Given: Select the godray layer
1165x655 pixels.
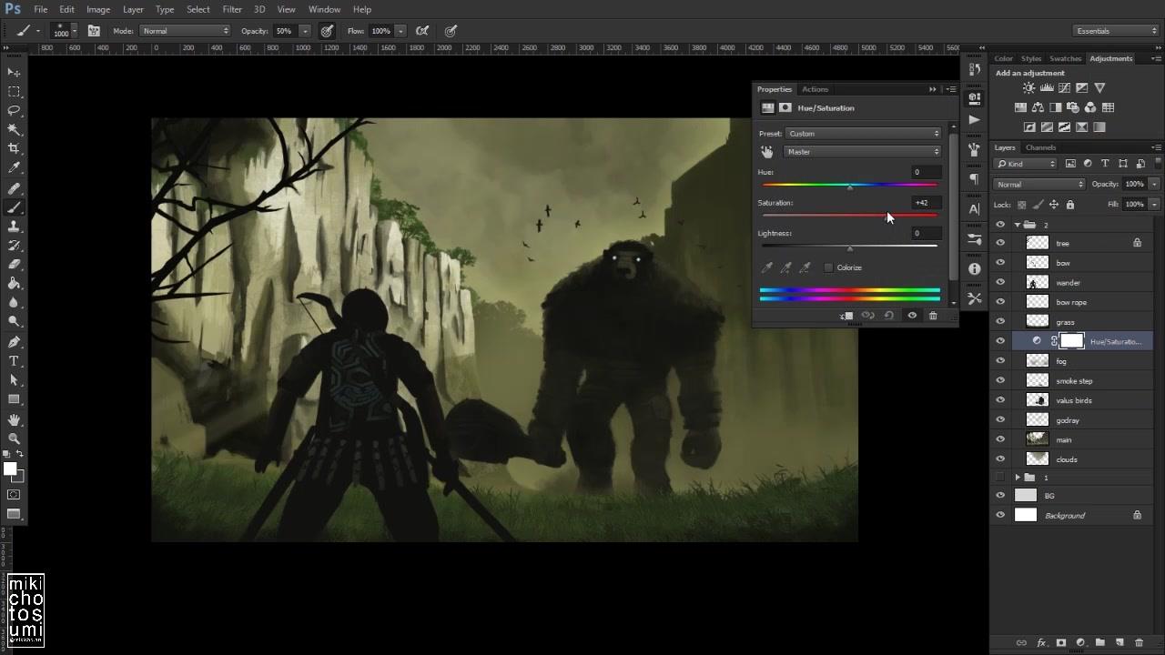Looking at the screenshot, I should click(1068, 420).
